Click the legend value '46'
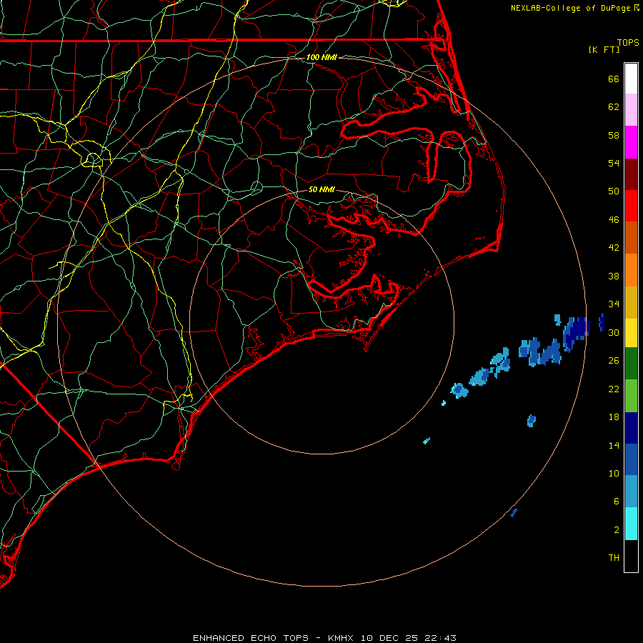The image size is (643, 643). coord(614,219)
